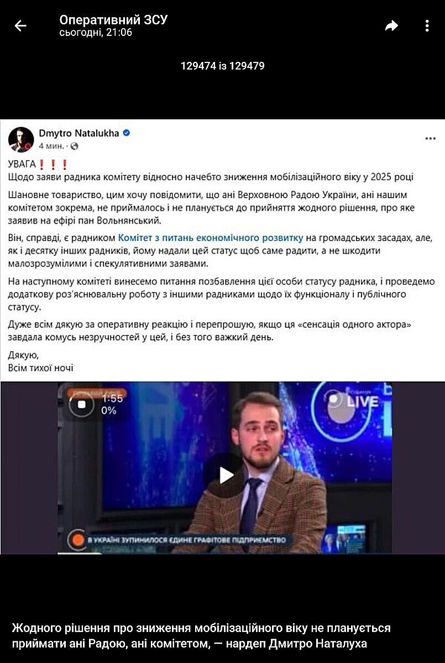Click the bottom caption about мобілізаційного віку
This screenshot has height=663, width=445.
tap(201, 636)
